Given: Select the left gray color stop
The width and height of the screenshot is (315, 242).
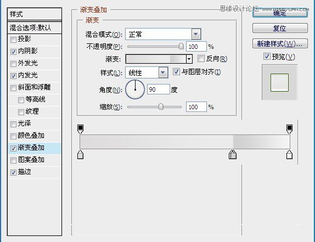Looking at the screenshot, I should click(80, 154).
